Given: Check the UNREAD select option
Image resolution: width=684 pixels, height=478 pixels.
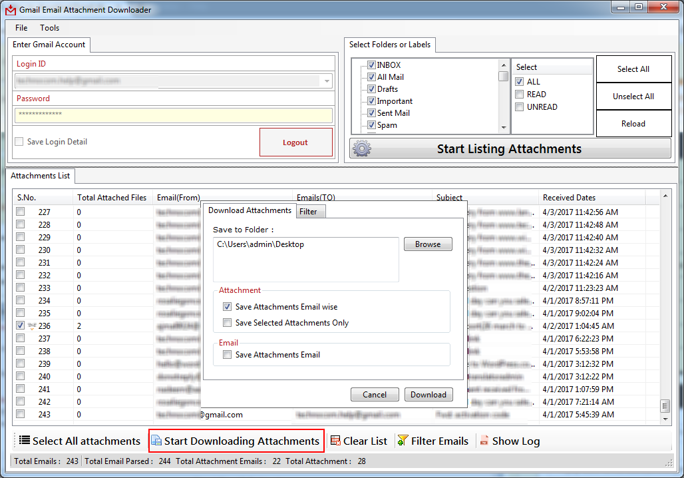Looking at the screenshot, I should (520, 107).
